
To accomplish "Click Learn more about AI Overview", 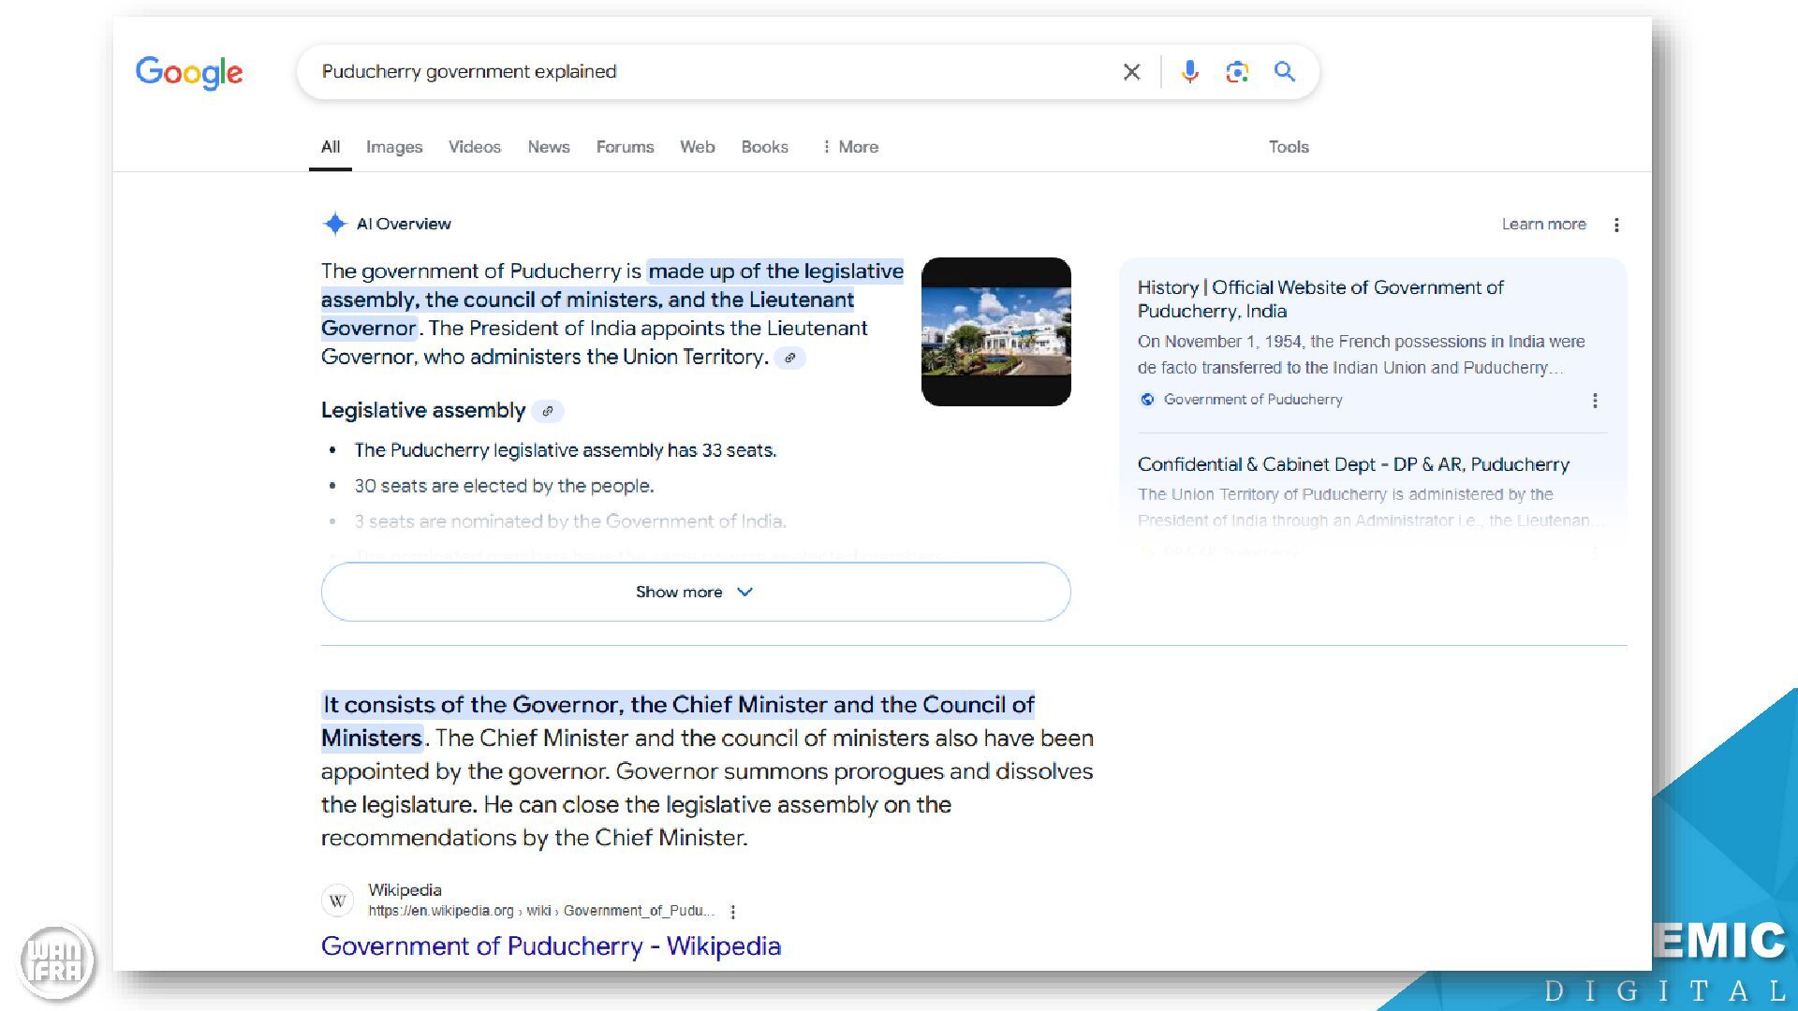I will [1543, 225].
